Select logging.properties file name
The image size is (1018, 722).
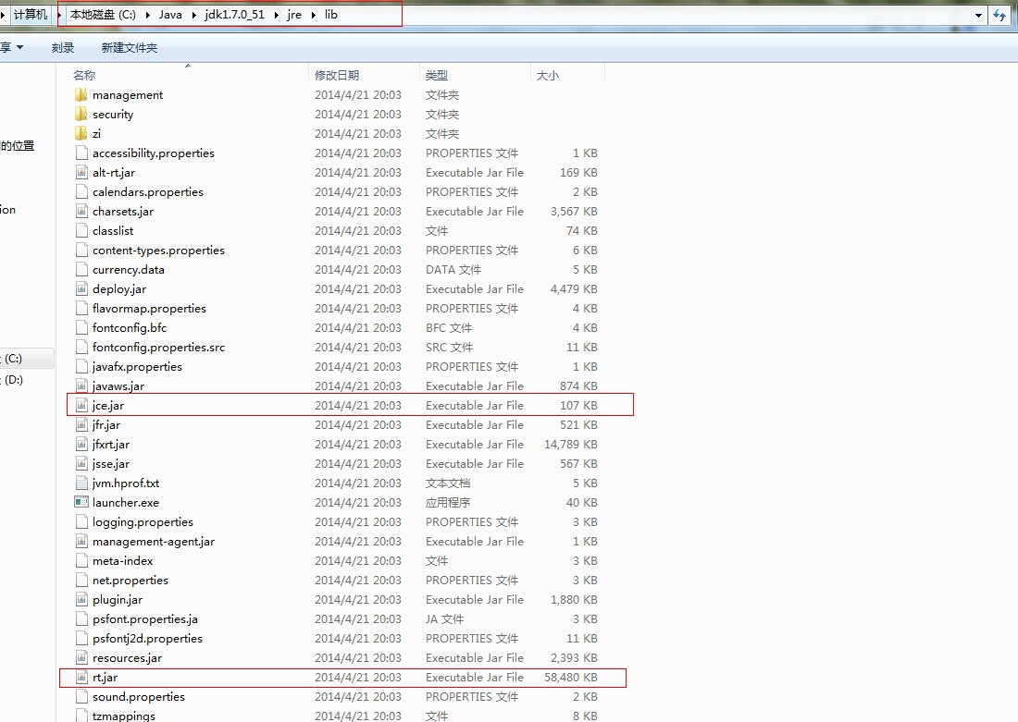pos(143,522)
